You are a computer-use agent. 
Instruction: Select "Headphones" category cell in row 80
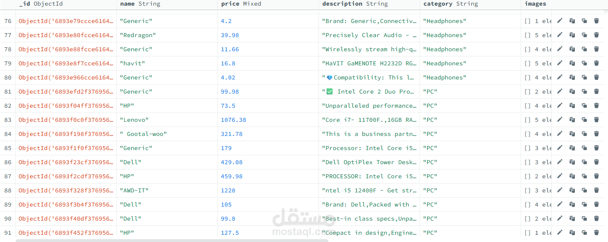point(445,77)
